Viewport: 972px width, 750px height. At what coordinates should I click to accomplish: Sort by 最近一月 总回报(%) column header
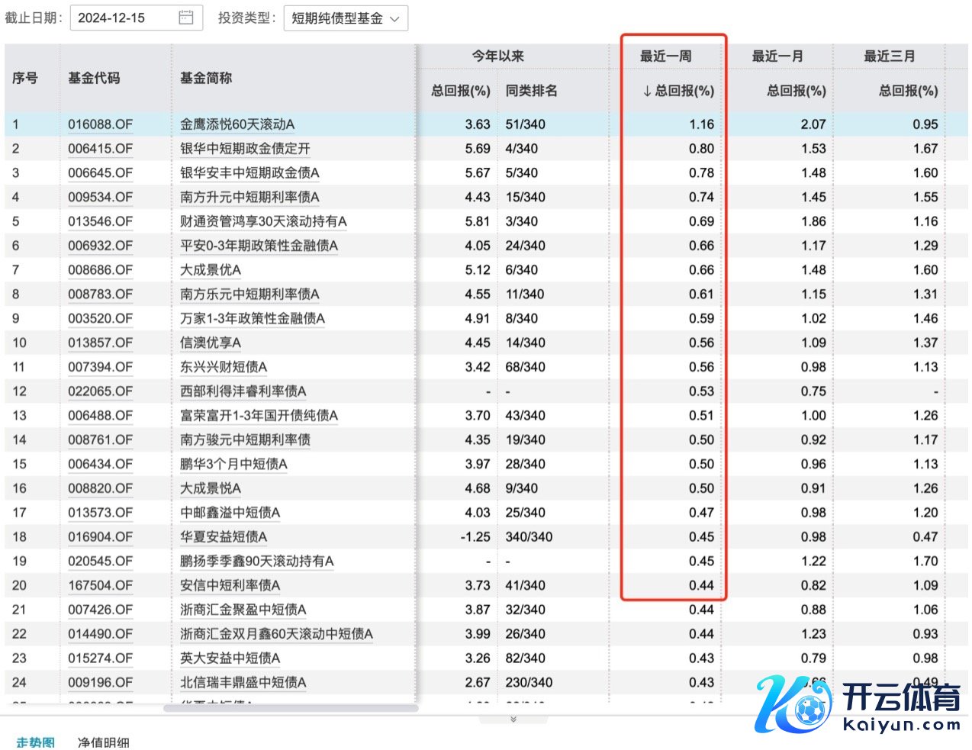pos(796,91)
